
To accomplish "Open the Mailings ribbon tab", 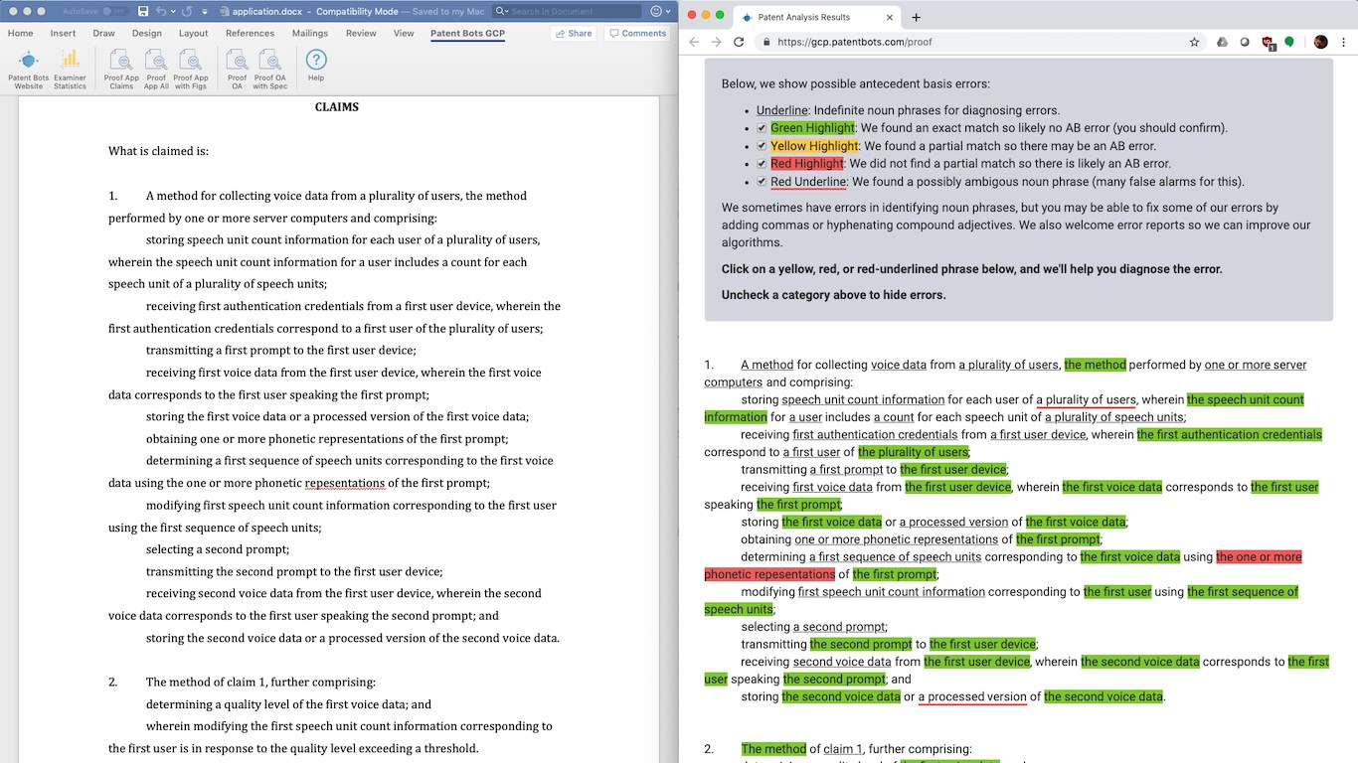I will 310,33.
